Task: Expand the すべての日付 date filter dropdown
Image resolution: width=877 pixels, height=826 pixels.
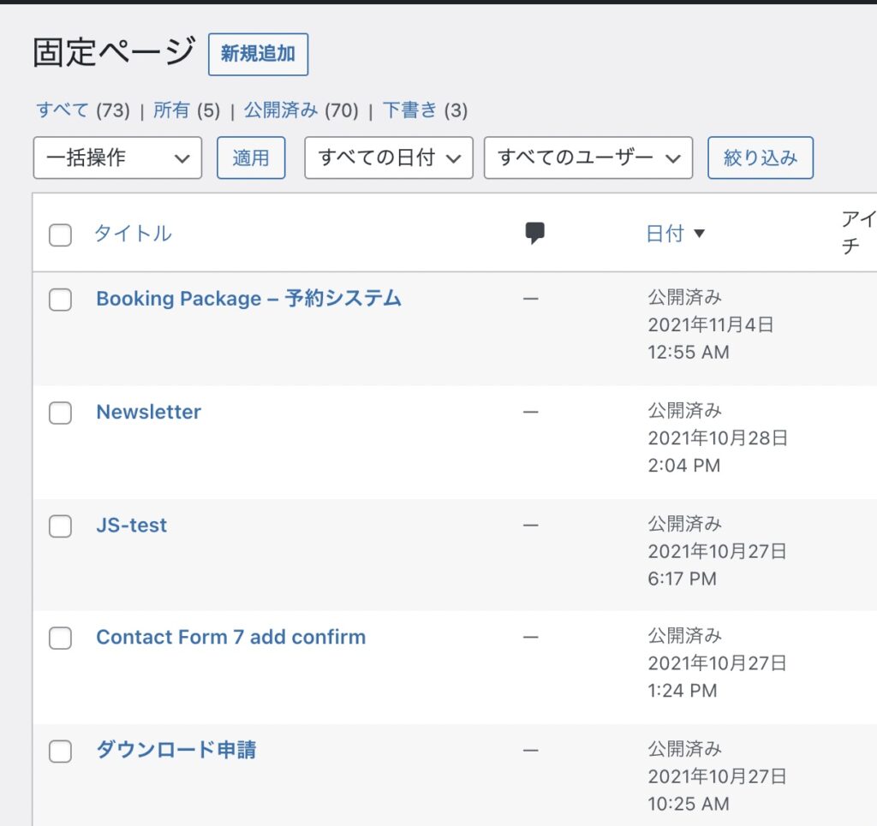Action: point(389,157)
